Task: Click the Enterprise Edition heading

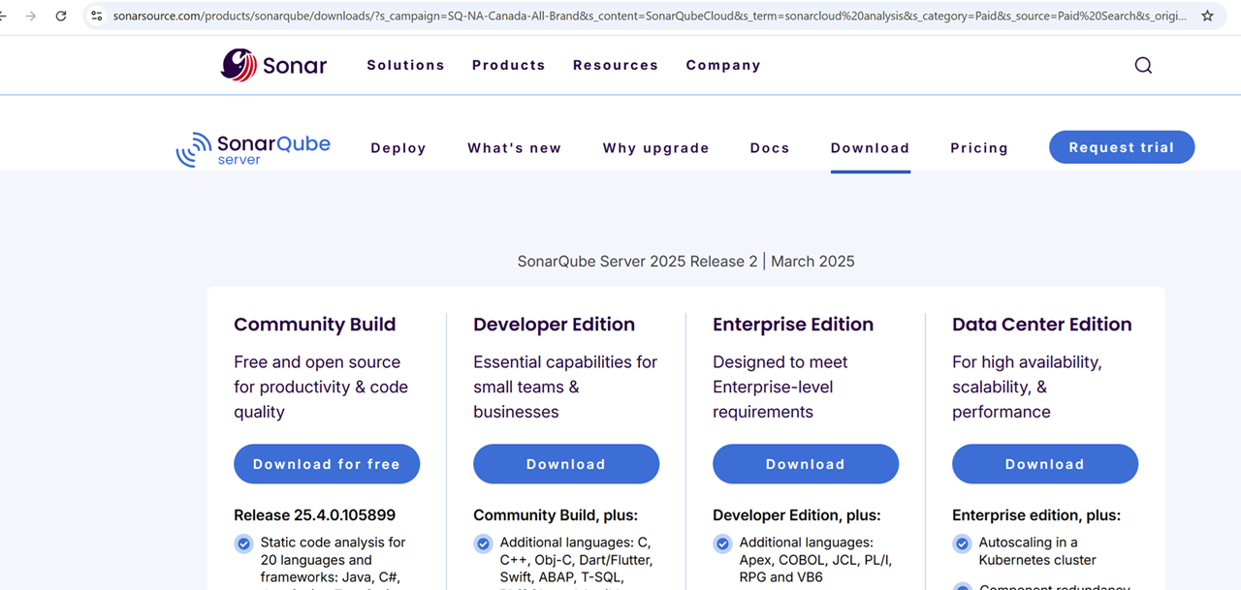Action: pos(793,325)
